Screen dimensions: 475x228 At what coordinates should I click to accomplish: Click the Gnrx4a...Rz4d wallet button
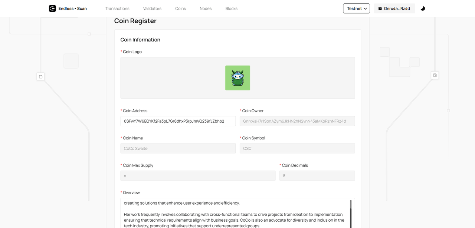[x=394, y=9]
